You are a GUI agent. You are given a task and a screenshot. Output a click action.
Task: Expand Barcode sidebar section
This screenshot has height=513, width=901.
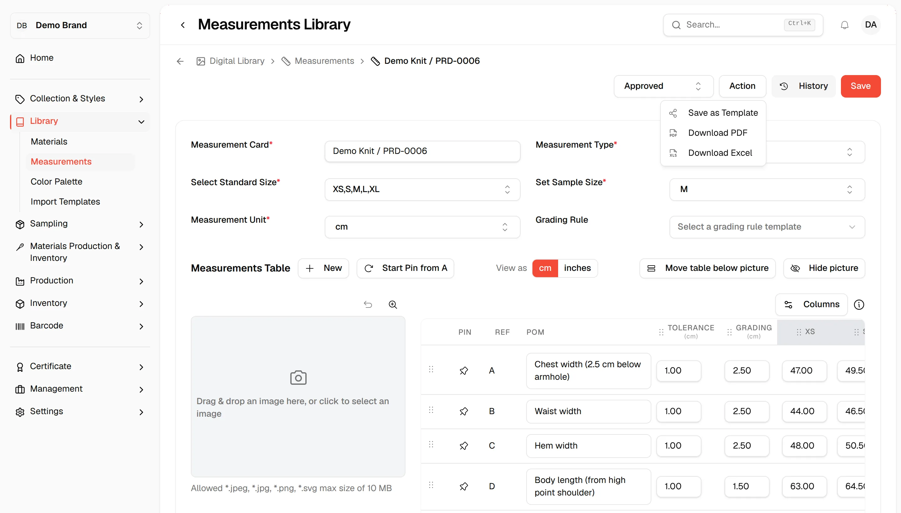tap(80, 326)
